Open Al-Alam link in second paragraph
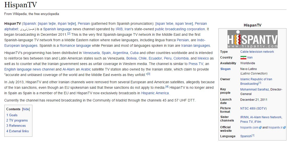 click(69, 69)
